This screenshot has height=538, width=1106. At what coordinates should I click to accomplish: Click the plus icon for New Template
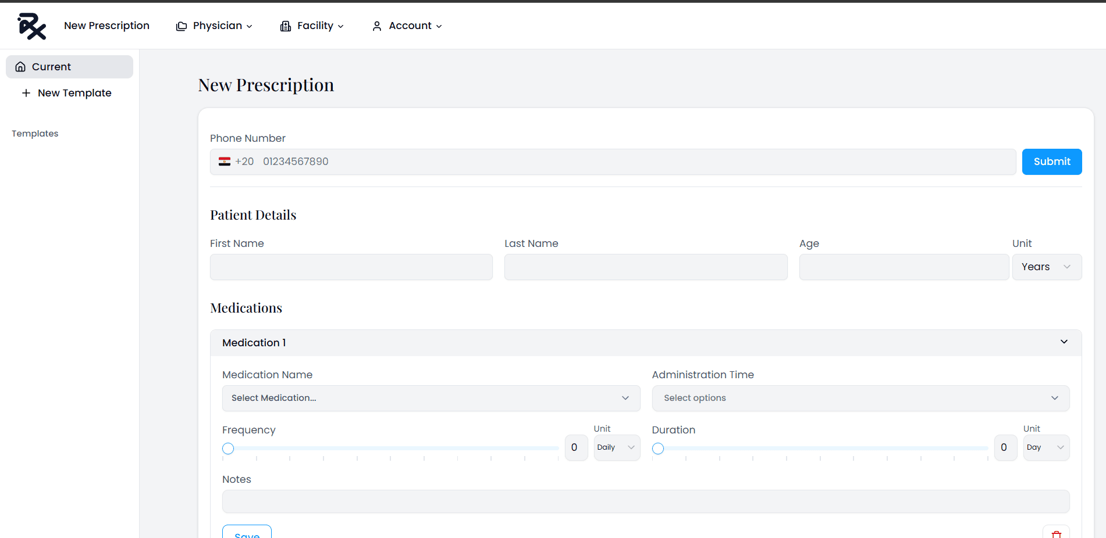pos(26,93)
